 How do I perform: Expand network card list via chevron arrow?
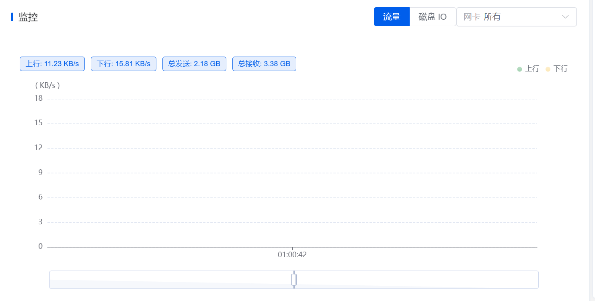(565, 17)
